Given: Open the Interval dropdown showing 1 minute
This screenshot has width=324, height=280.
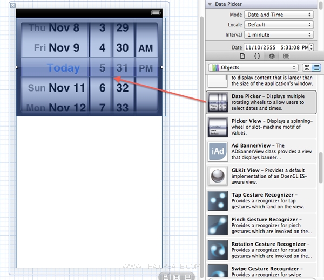Looking at the screenshot, I should [x=279, y=34].
